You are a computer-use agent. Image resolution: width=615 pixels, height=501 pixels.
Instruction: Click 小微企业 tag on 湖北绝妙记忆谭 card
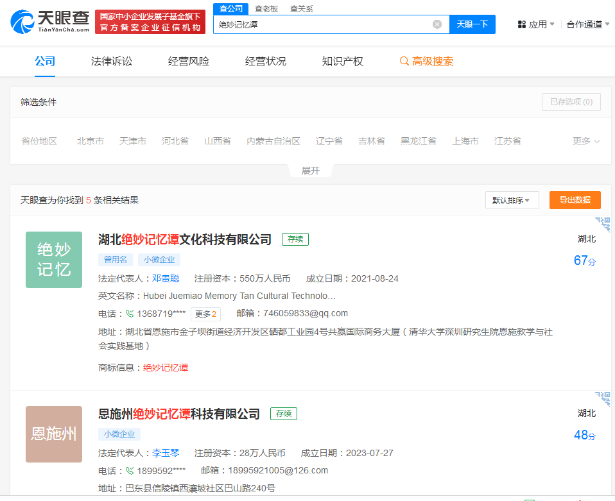coord(159,260)
